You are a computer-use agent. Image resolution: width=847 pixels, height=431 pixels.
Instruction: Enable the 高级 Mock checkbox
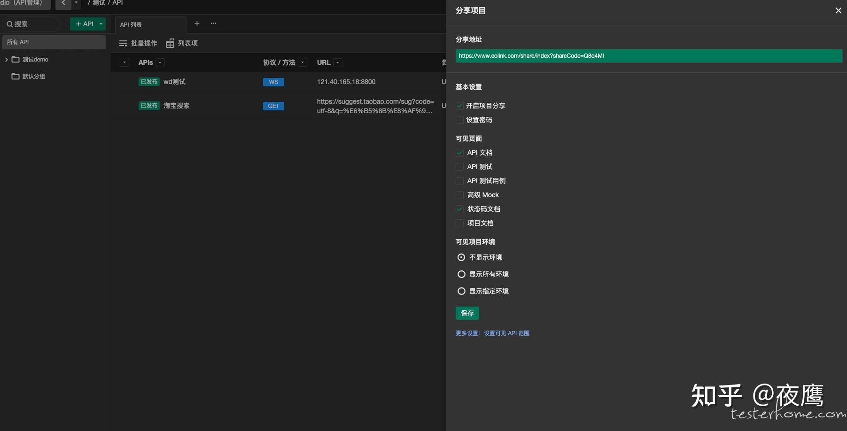(x=459, y=195)
